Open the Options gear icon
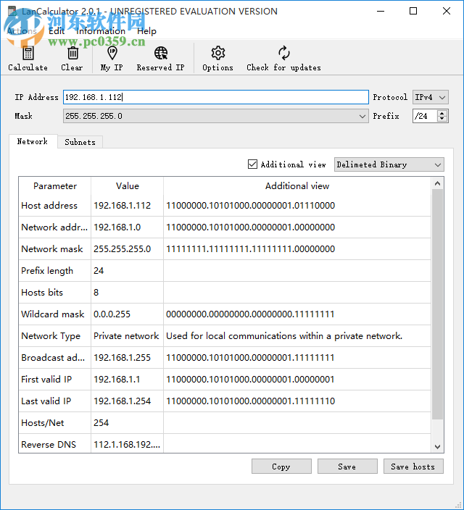This screenshot has height=510, width=464. point(217,53)
